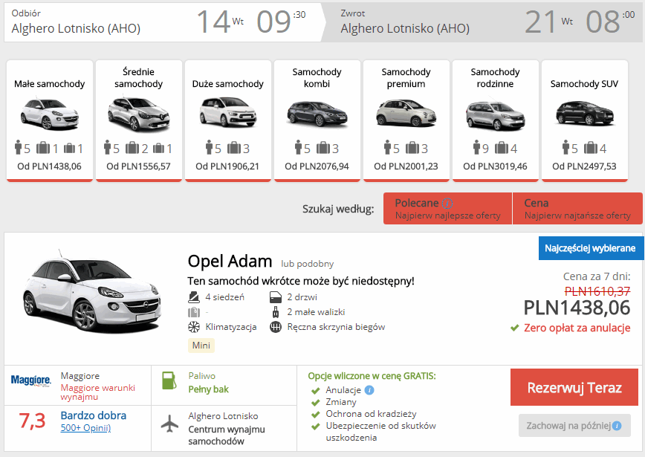Image resolution: width=645 pixels, height=457 pixels.
Task: Click the snowflake Klimatyzacja icon
Action: (194, 328)
